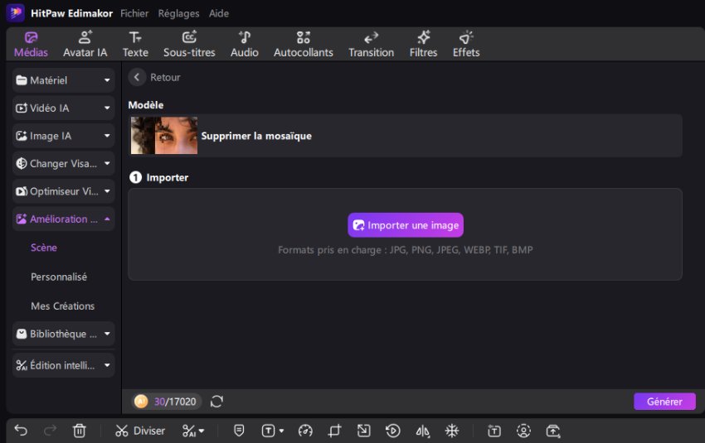Viewport: 705px width, 443px height.
Task: Undo the last action
Action: [x=21, y=431]
